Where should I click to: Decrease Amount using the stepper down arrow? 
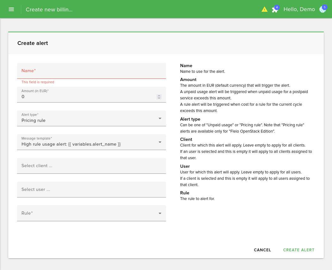point(159,98)
